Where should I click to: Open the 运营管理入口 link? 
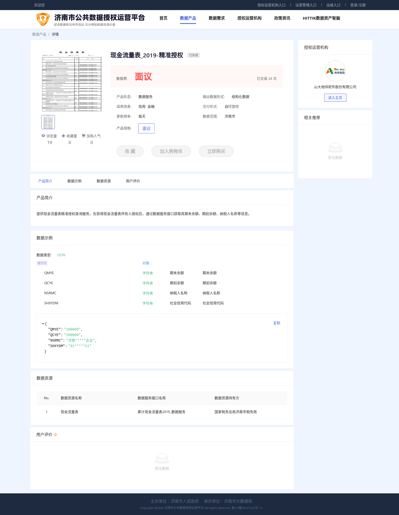[x=306, y=5]
